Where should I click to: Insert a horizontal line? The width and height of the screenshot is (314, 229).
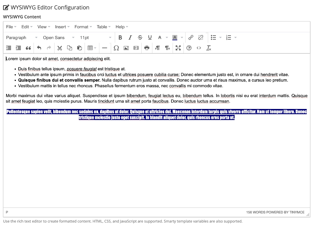[105, 48]
